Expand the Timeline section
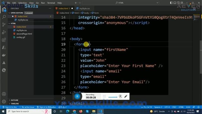The width and height of the screenshot is (202, 114). [15, 104]
